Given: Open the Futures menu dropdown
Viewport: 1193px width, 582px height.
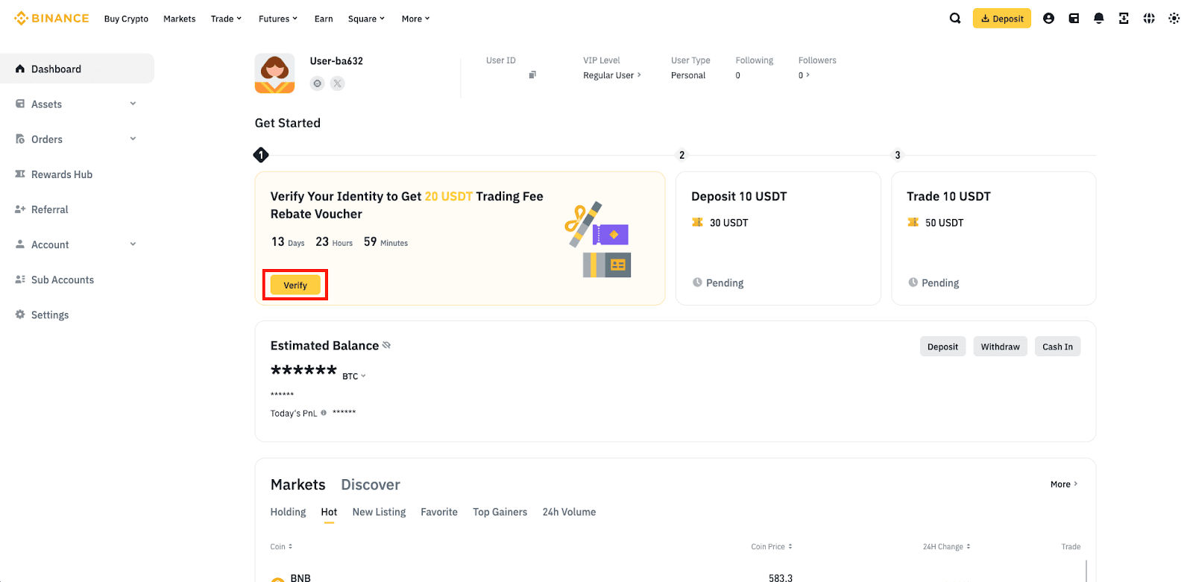Looking at the screenshot, I should [278, 19].
